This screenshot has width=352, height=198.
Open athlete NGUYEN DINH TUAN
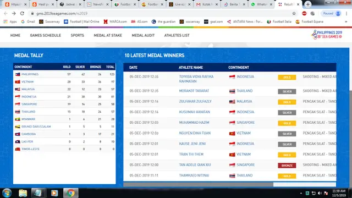195,133
